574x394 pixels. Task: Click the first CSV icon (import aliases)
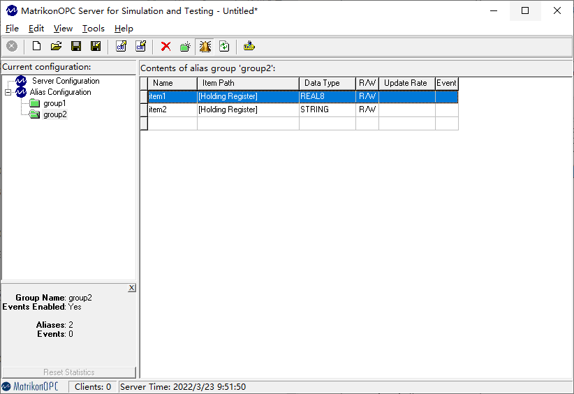[122, 46]
